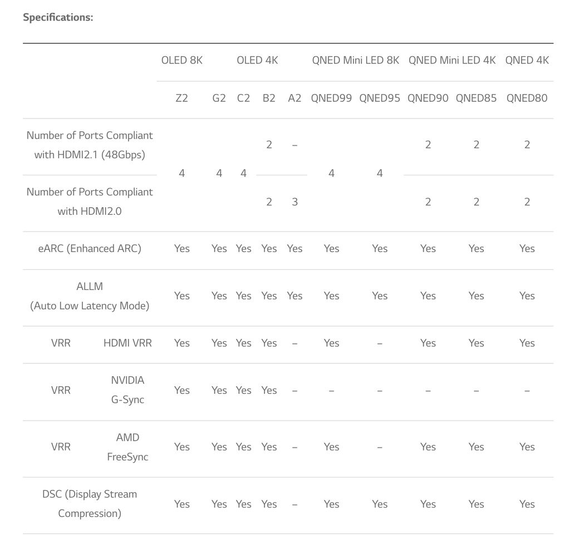Select the G2 model label
The image size is (570, 547).
pos(219,98)
